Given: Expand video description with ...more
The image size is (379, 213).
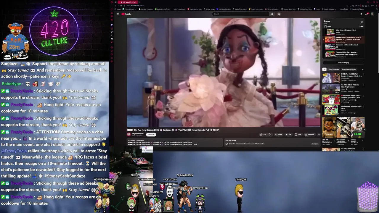Looking at the screenshot, I should pyautogui.click(x=195, y=144).
